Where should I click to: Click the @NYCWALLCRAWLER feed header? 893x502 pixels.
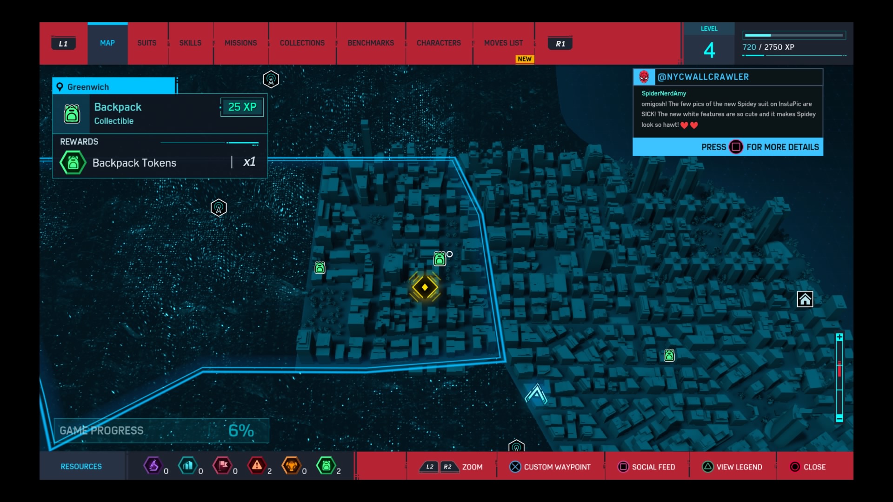pyautogui.click(x=728, y=77)
